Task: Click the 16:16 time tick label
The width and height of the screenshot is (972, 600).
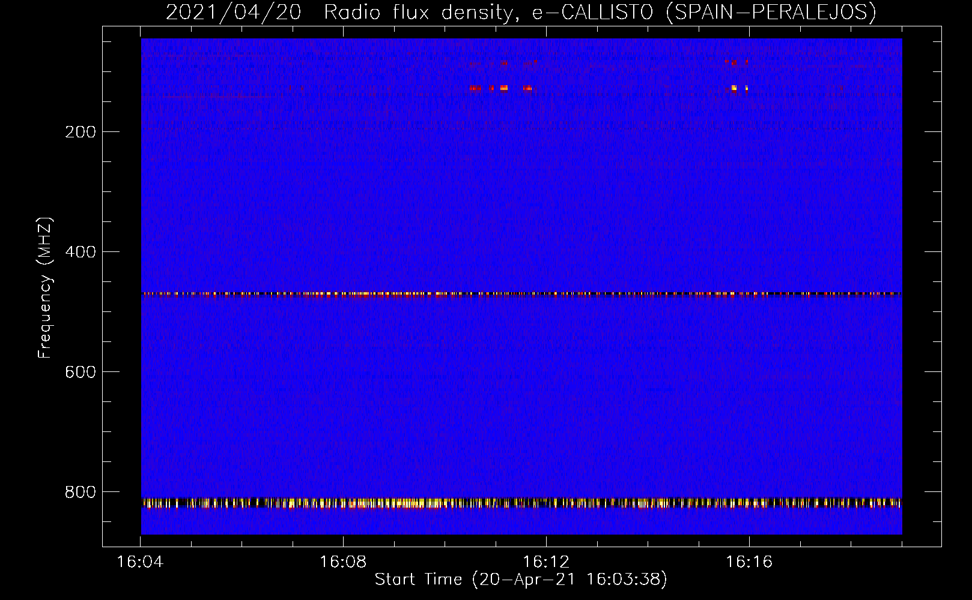Action: 749,562
